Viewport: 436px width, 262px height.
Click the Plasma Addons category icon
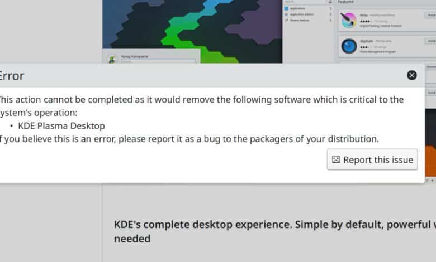tap(286, 20)
